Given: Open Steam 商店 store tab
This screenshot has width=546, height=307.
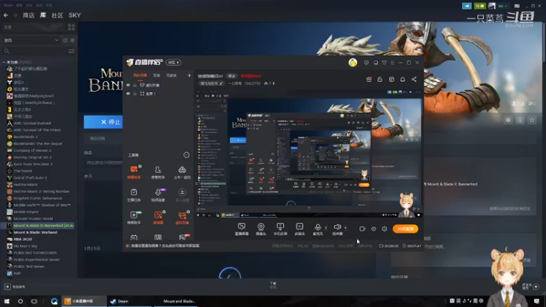Looking at the screenshot, I should pyautogui.click(x=29, y=15).
